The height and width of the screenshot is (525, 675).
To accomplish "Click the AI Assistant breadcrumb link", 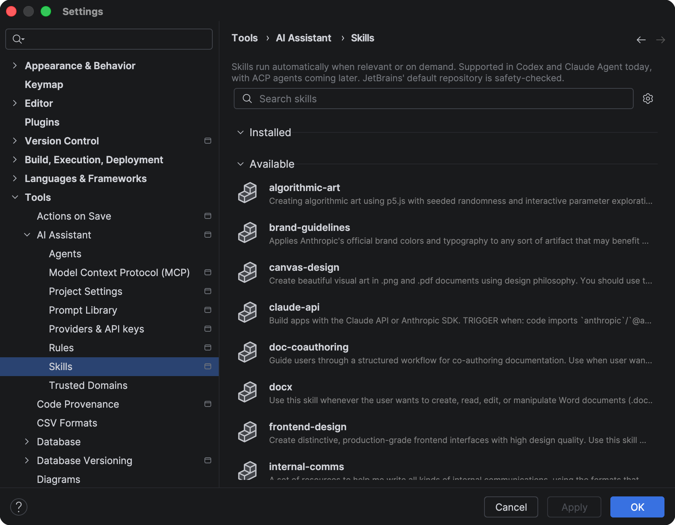I will pos(304,38).
